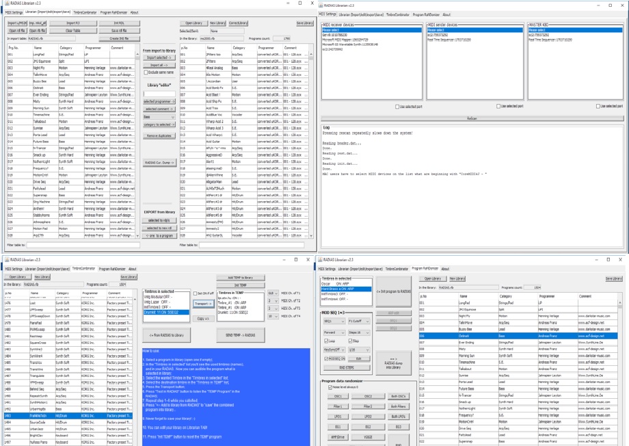Toggle the 'Set ON if off' checkbox

coord(196,293)
